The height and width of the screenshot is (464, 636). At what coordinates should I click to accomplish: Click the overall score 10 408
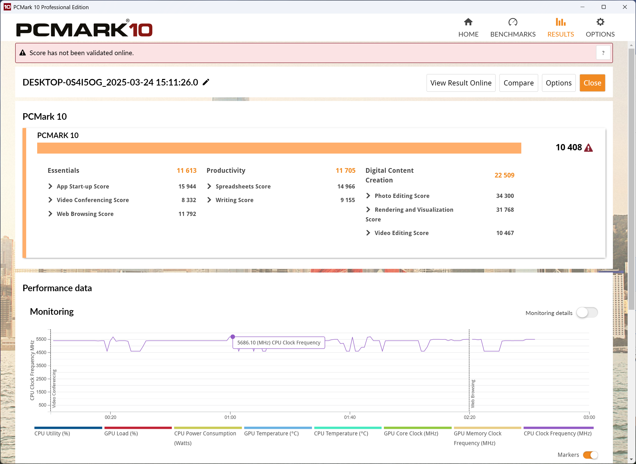click(x=568, y=147)
